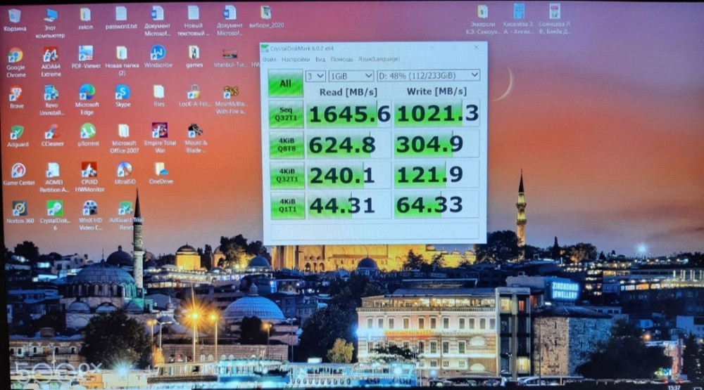
Task: Click the 624.8 read result
Action: pyautogui.click(x=348, y=145)
